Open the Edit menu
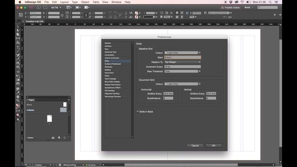297x167 pixels. pyautogui.click(x=54, y=2)
